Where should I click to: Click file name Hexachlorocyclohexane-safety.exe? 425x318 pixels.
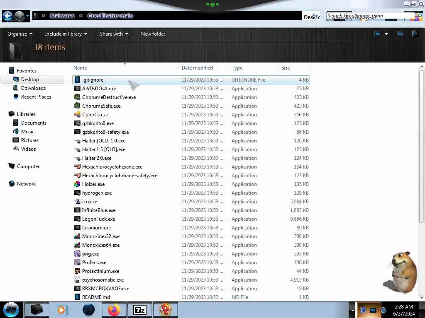(x=120, y=176)
